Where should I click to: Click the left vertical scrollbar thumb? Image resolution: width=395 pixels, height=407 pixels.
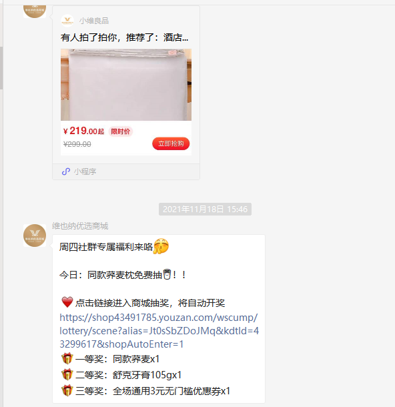click(x=1, y=68)
